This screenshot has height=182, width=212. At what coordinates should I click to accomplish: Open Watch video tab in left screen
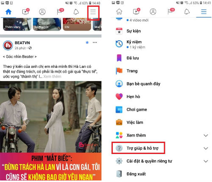pos(26,11)
